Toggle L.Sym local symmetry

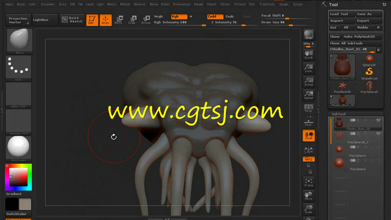tap(308, 150)
